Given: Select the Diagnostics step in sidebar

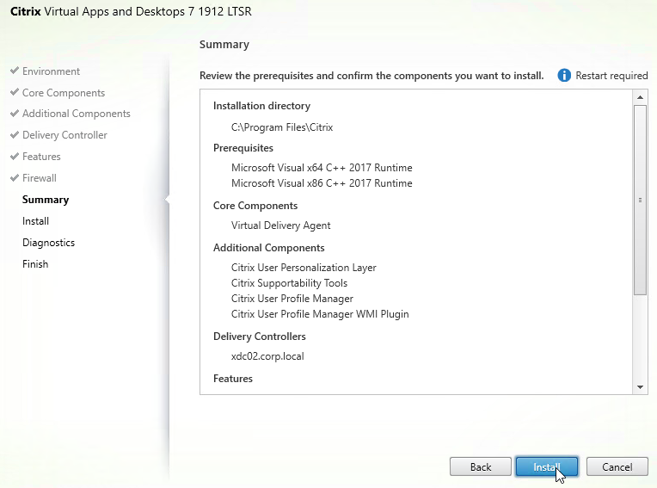Looking at the screenshot, I should [48, 243].
